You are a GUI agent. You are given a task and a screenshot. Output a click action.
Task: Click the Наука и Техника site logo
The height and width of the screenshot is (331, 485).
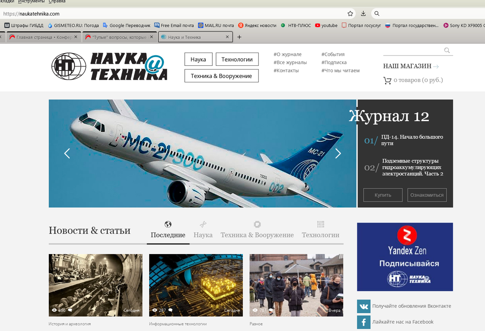(109, 66)
